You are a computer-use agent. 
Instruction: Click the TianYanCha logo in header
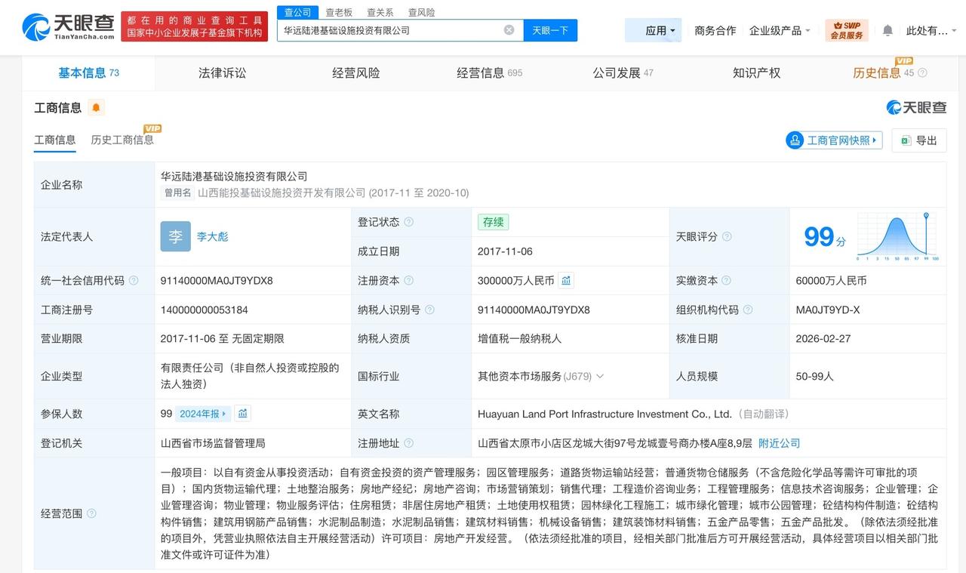click(x=69, y=27)
